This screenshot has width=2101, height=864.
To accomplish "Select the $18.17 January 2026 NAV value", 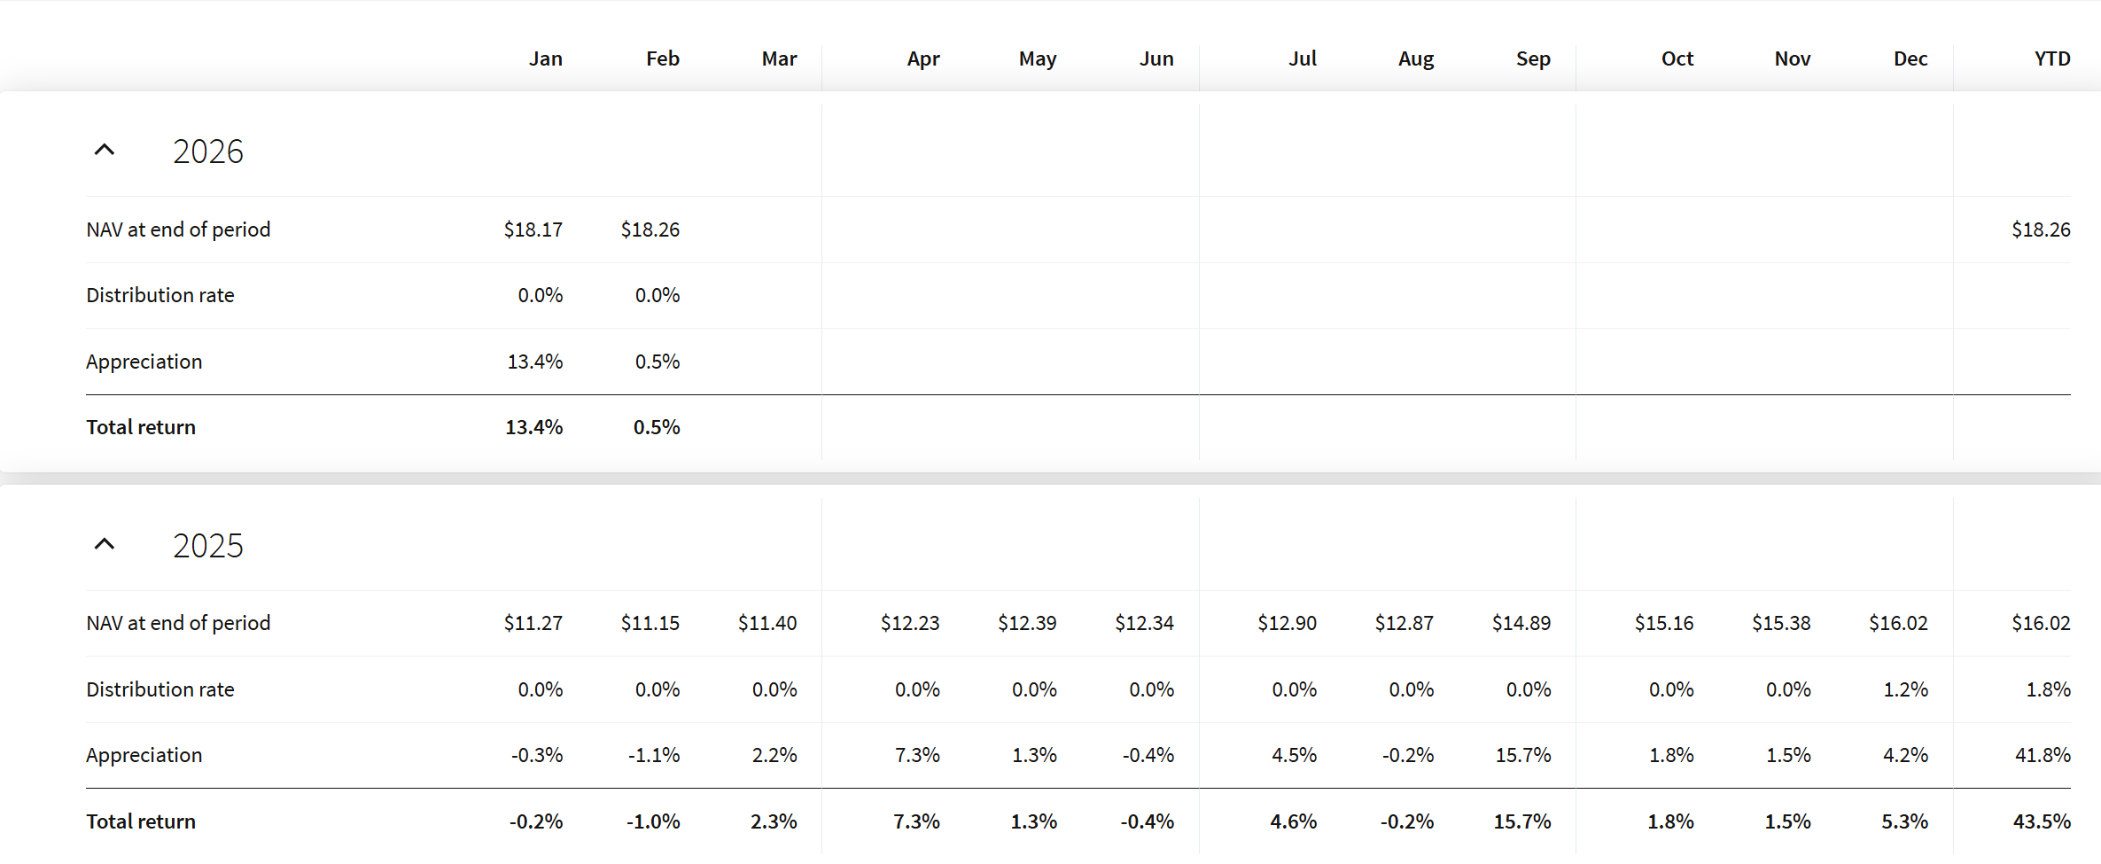I will [533, 230].
